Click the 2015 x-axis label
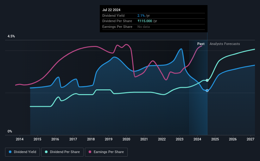Image resolution: width=260 pixels, height=161 pixels. coord(37,139)
